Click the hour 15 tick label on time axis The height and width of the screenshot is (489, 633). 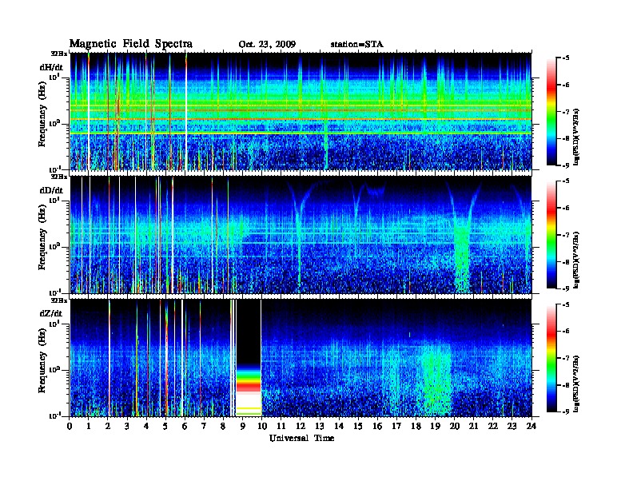358,426
